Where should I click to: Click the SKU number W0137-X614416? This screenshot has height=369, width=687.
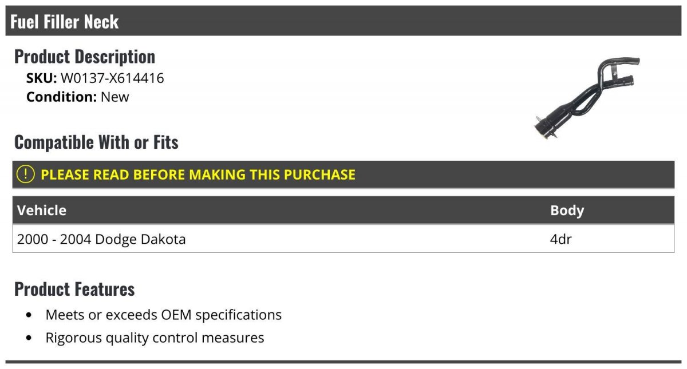(112, 78)
